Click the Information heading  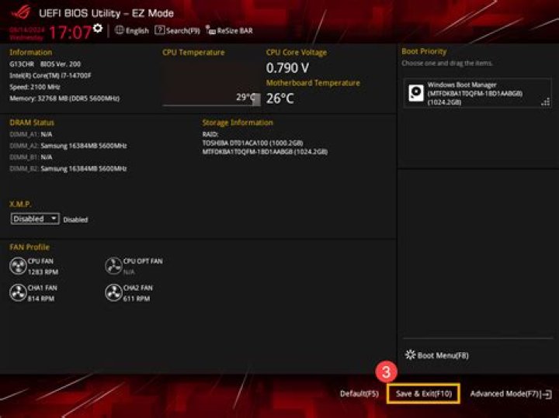31,52
